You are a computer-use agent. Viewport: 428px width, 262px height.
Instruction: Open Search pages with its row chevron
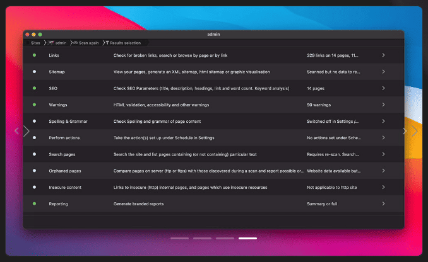tap(384, 154)
